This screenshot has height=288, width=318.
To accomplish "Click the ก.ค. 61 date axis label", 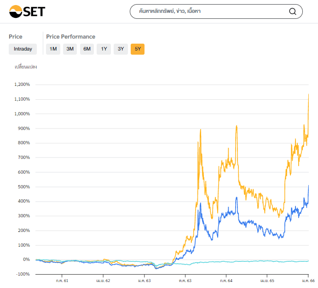I will click(63, 280).
